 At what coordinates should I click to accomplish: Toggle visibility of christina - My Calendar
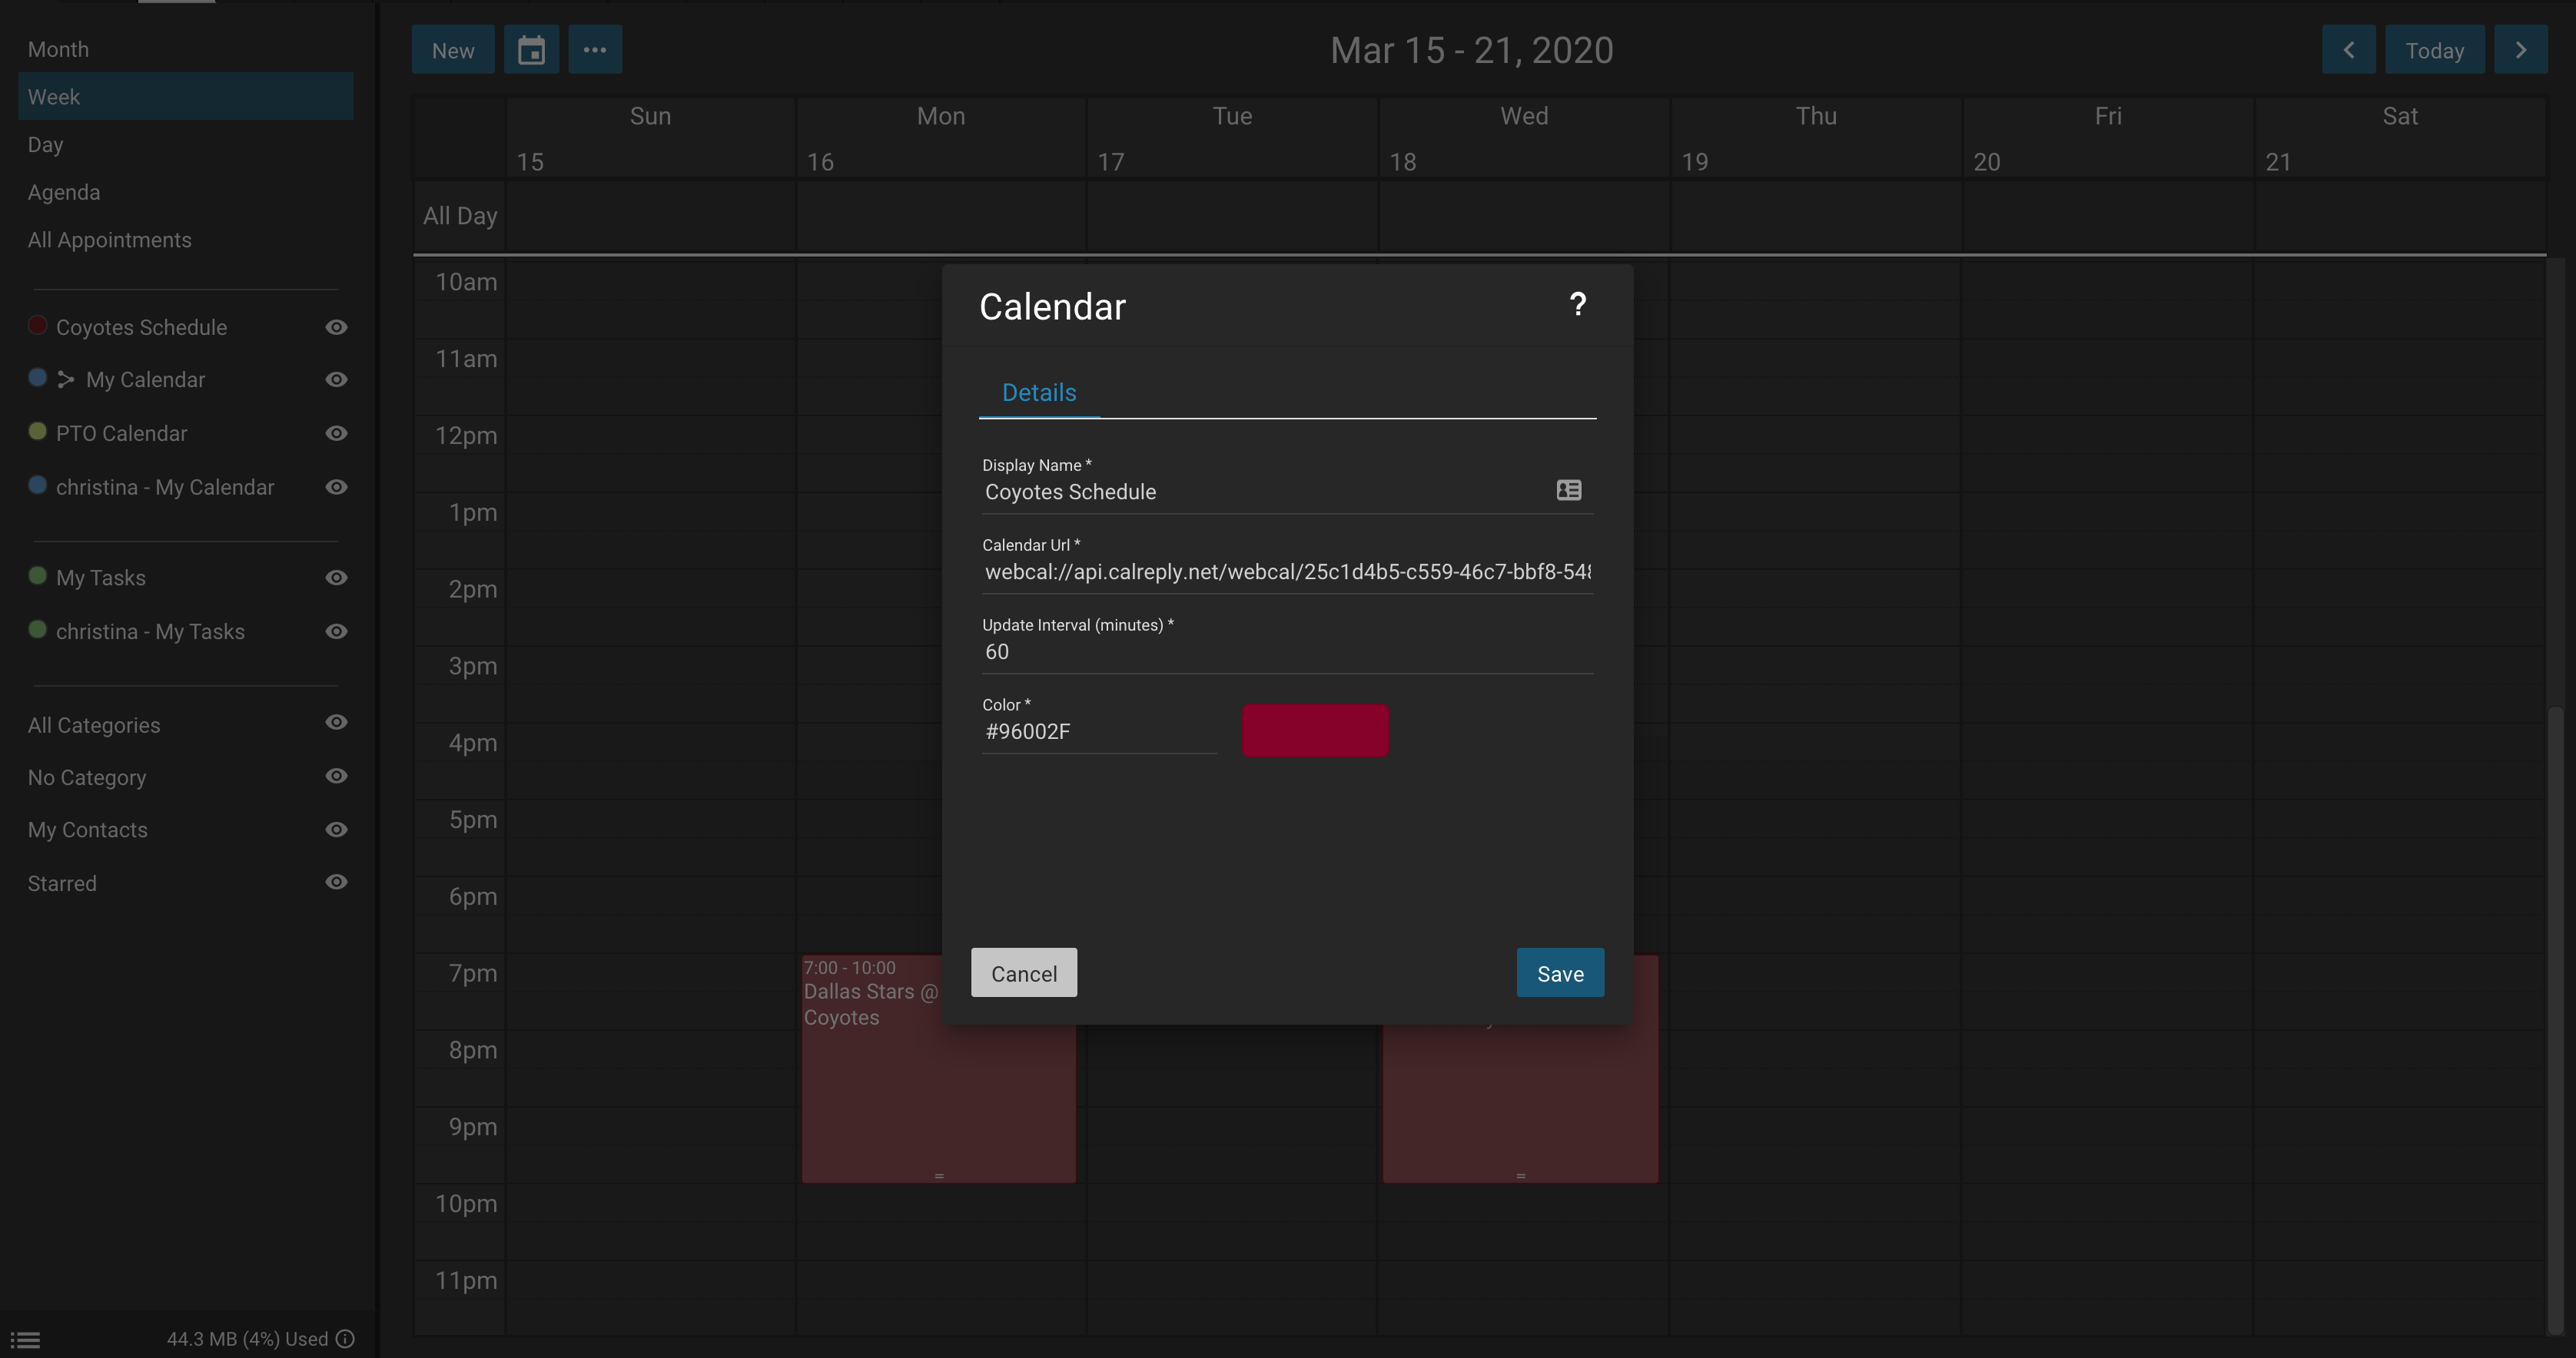pyautogui.click(x=336, y=485)
